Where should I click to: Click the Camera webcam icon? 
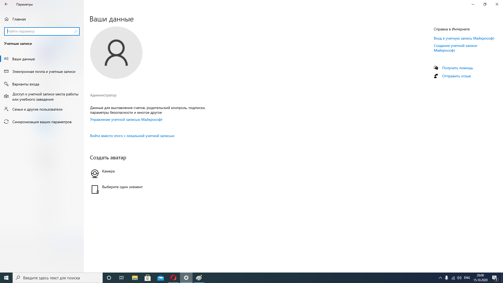(x=95, y=173)
